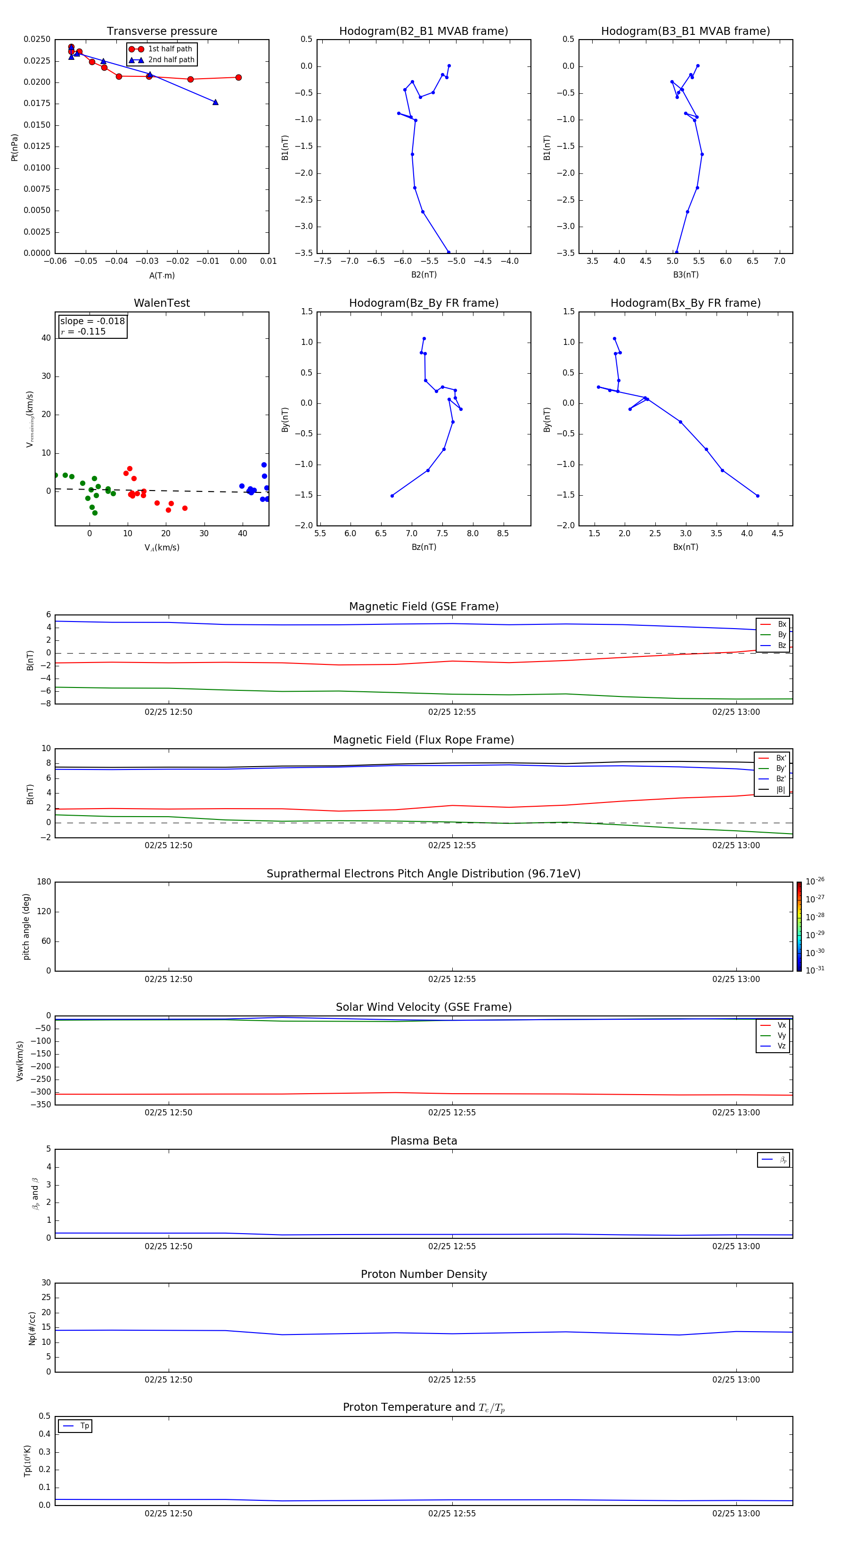Click the "WalenTest" plot title

click(162, 303)
